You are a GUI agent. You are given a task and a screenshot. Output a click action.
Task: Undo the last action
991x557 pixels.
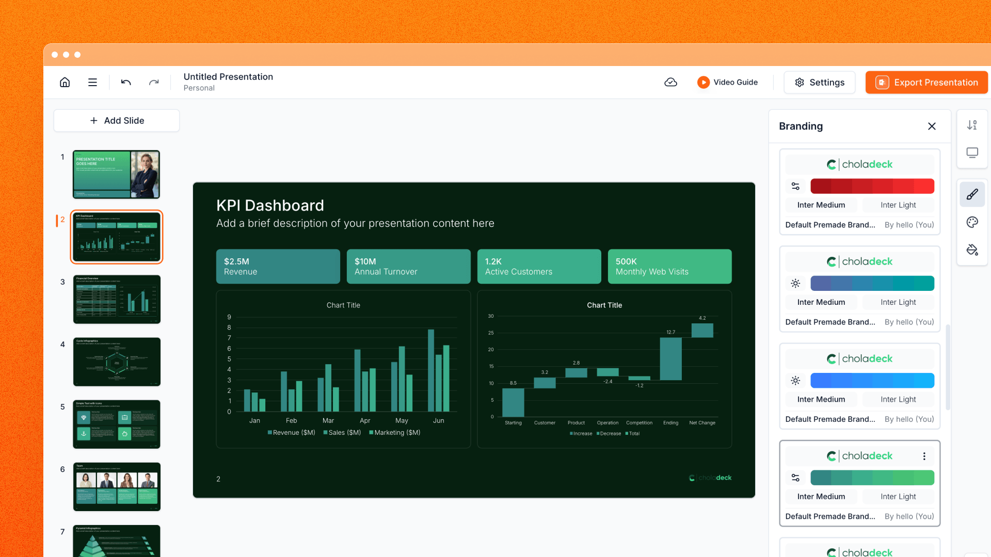[x=126, y=83]
